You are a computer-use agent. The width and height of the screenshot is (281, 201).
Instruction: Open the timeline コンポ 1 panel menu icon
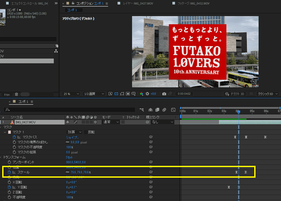(32, 102)
